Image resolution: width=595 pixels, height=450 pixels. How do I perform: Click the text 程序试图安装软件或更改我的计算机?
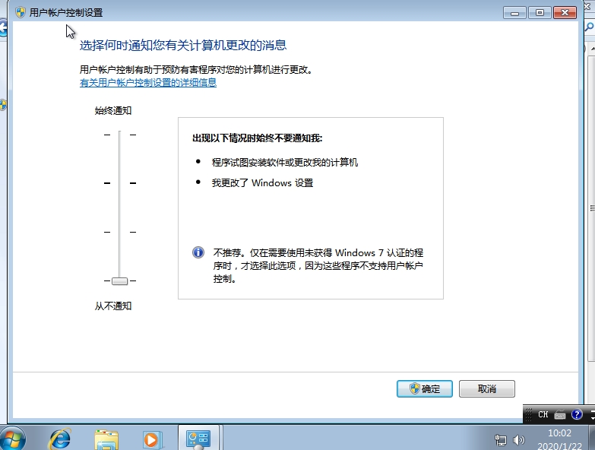pyautogui.click(x=285, y=163)
